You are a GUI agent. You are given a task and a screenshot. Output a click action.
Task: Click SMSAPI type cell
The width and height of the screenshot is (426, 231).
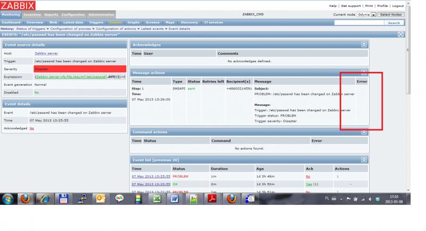[179, 89]
